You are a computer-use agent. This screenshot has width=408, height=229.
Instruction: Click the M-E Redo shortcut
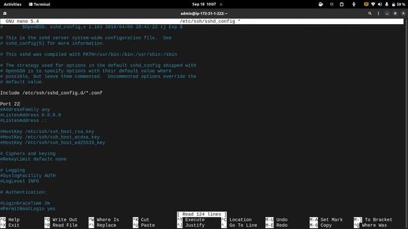[276, 225]
